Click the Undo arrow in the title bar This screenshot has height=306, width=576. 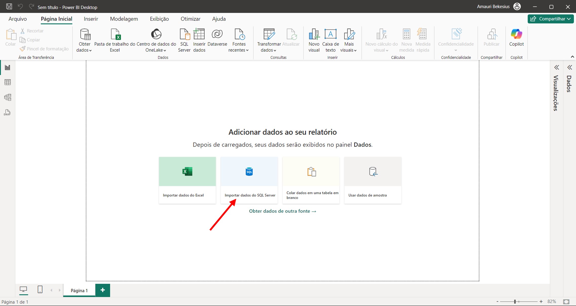[x=20, y=7]
